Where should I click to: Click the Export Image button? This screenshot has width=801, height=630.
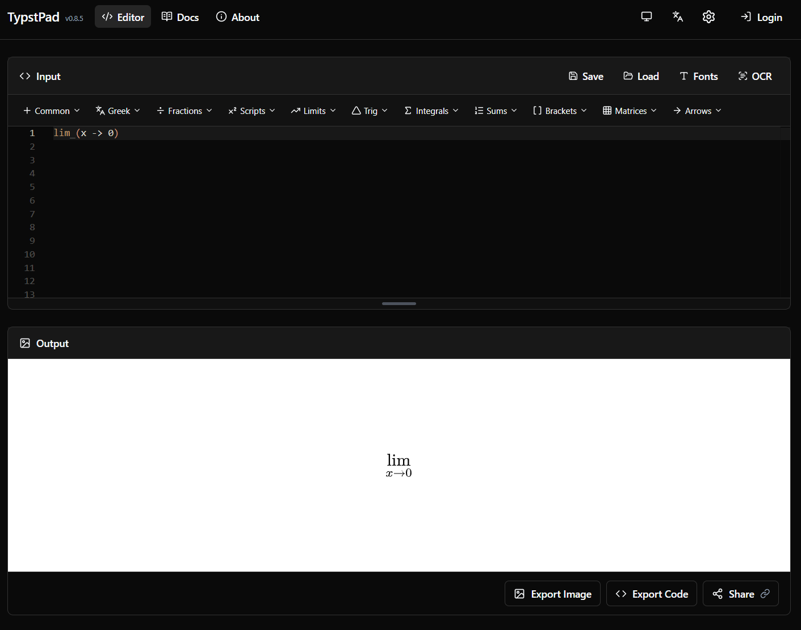[x=552, y=594]
